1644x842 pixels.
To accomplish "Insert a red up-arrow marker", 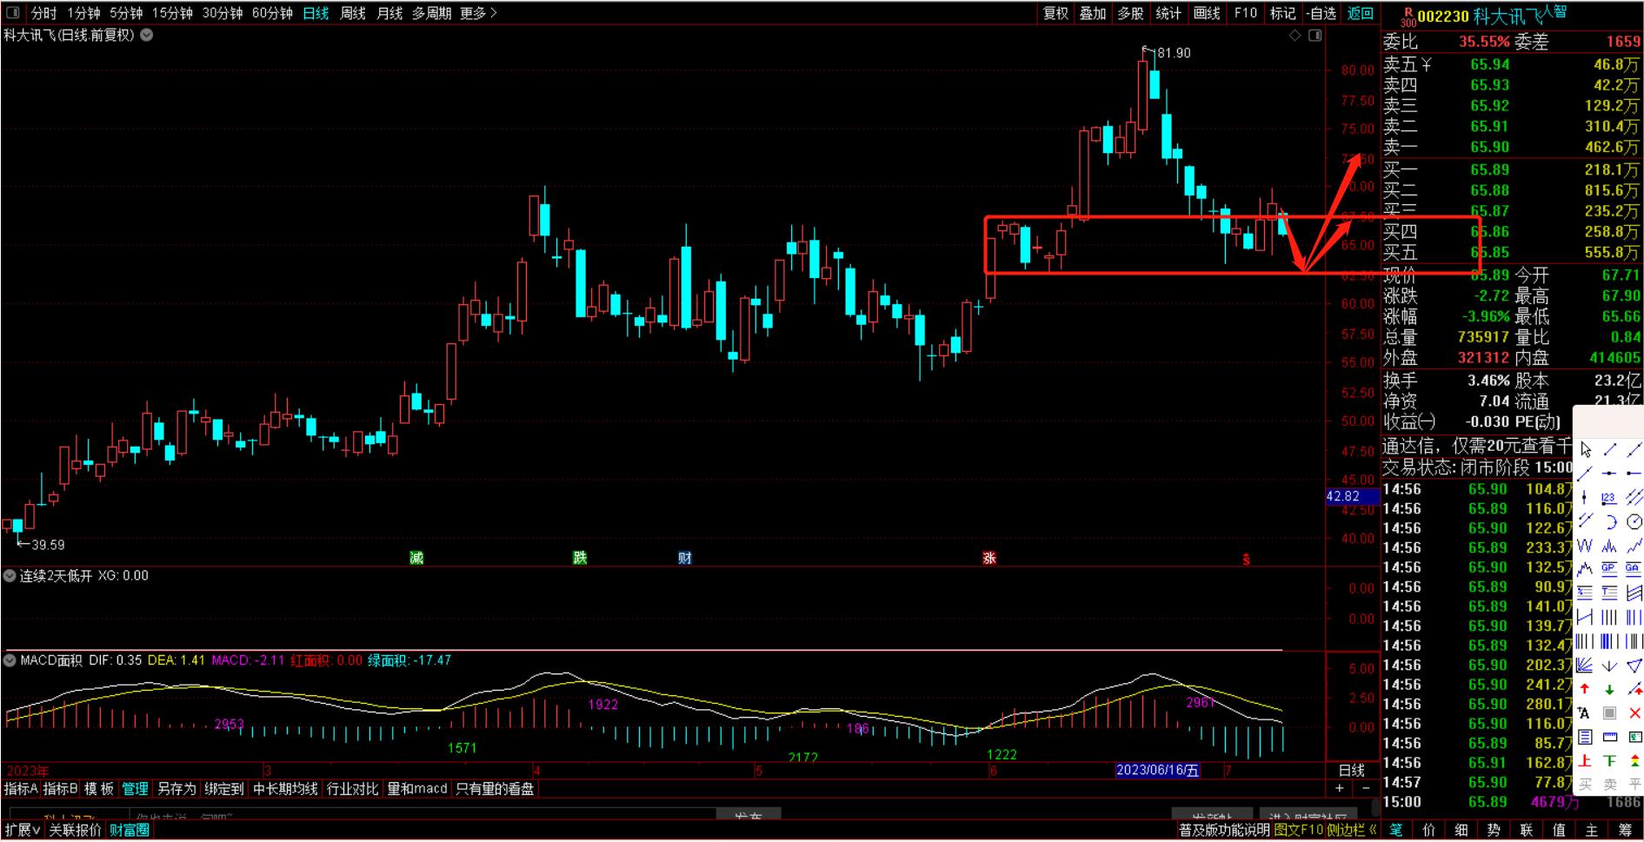I will click(x=1585, y=689).
